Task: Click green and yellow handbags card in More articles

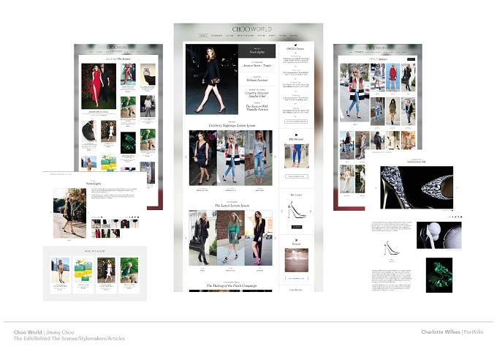Action: (x=83, y=270)
